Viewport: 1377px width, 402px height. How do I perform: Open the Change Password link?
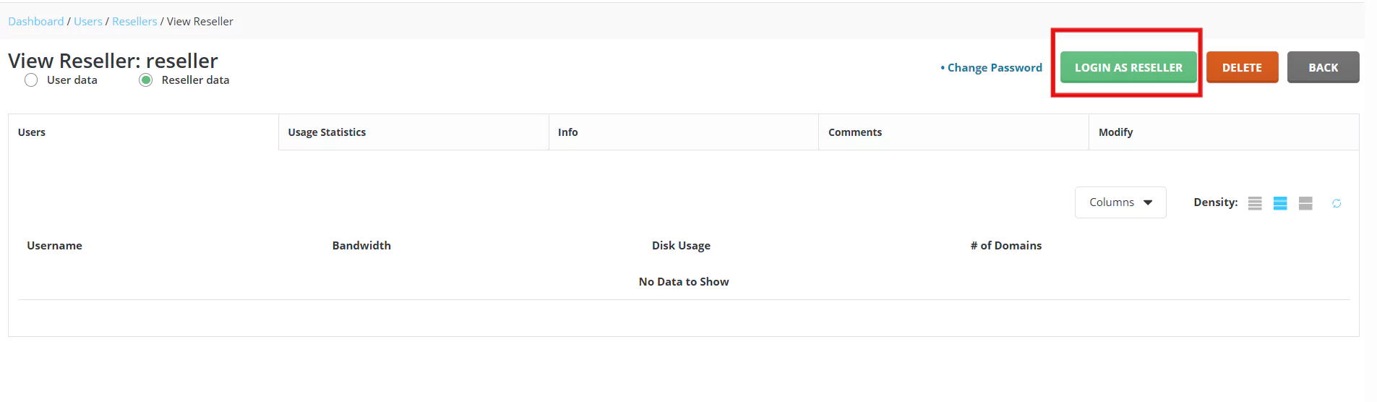pyautogui.click(x=994, y=67)
